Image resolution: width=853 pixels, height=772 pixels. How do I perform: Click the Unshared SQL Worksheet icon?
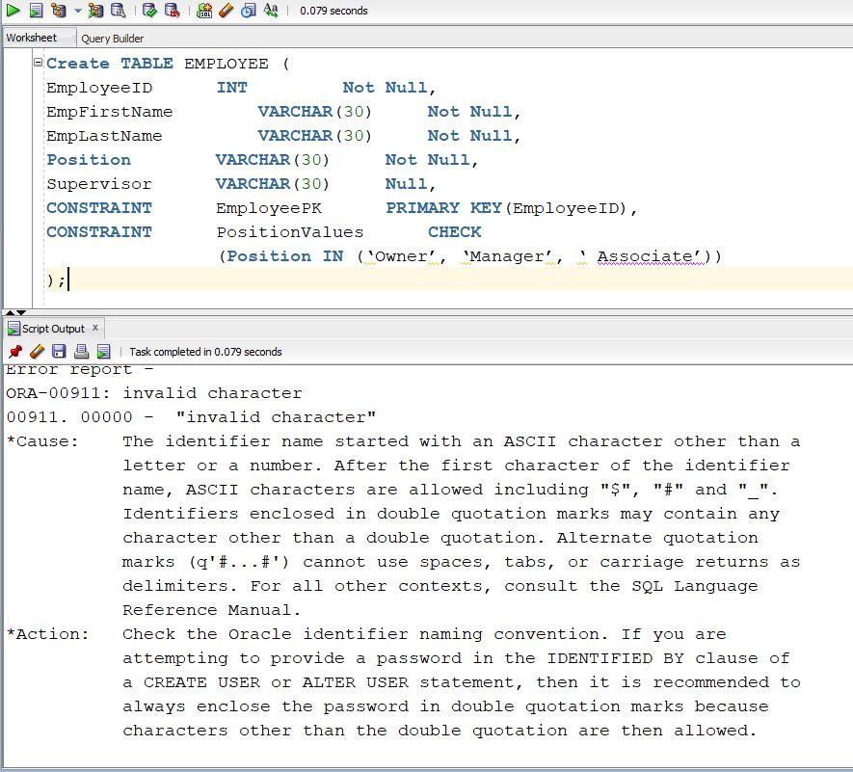(x=204, y=10)
